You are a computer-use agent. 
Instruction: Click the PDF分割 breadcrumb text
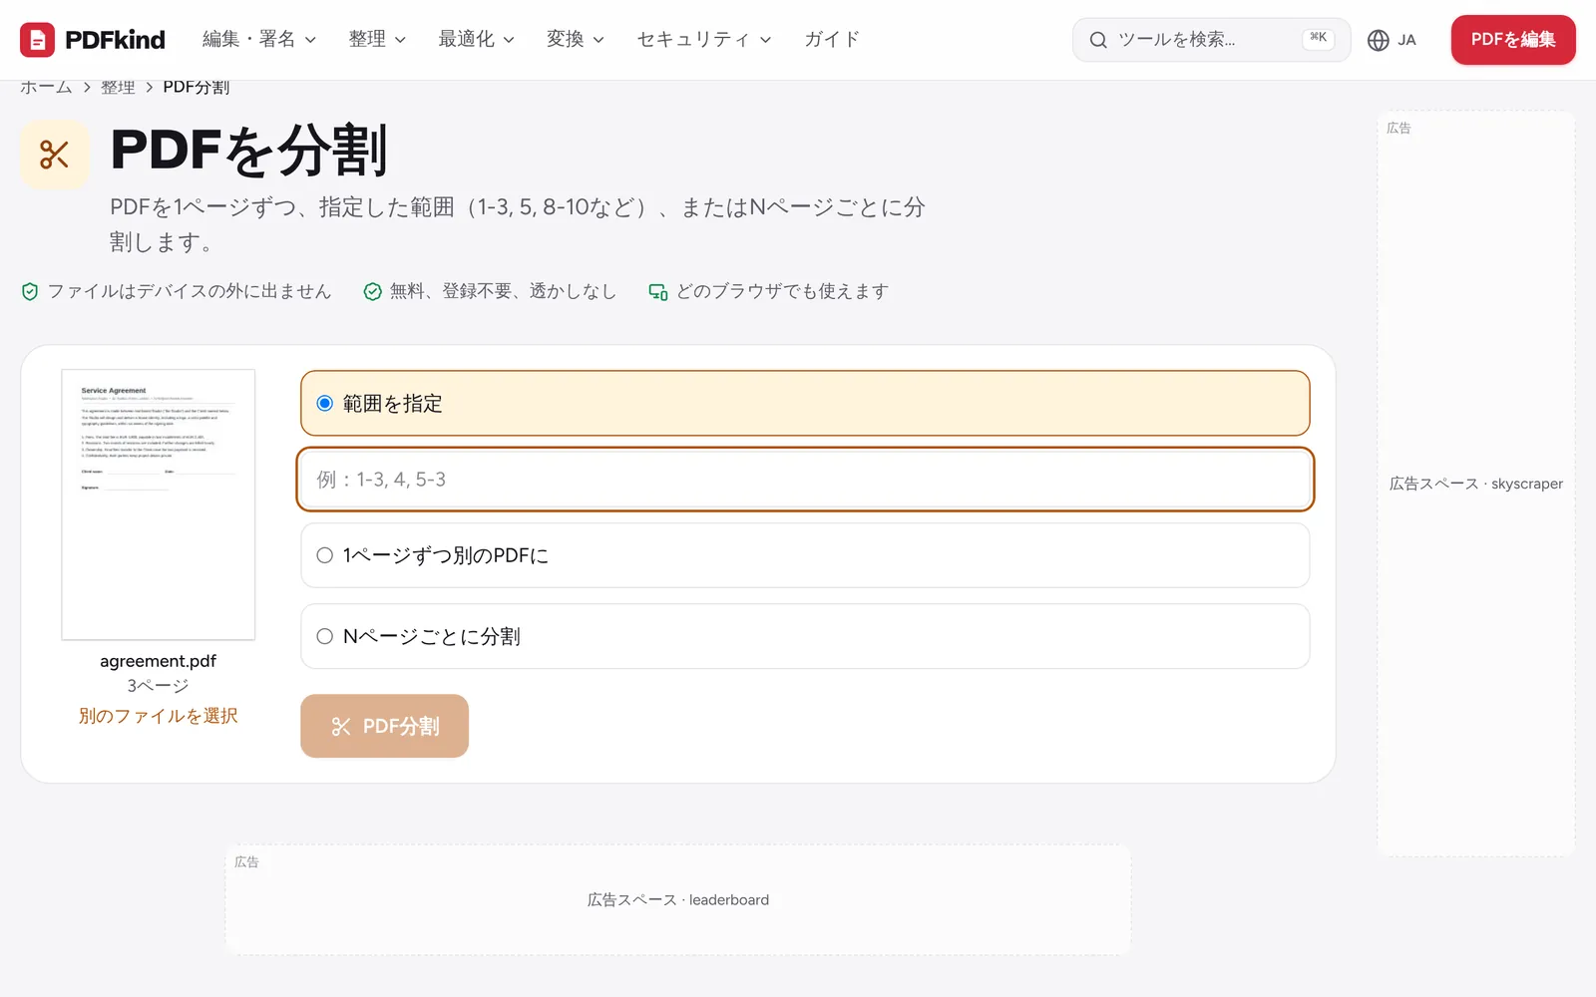coord(197,88)
